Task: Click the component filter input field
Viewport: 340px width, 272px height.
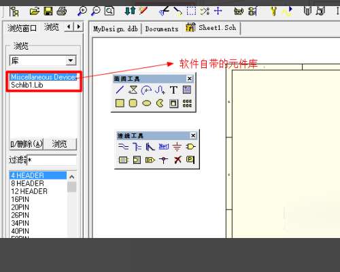Action: 52,160
